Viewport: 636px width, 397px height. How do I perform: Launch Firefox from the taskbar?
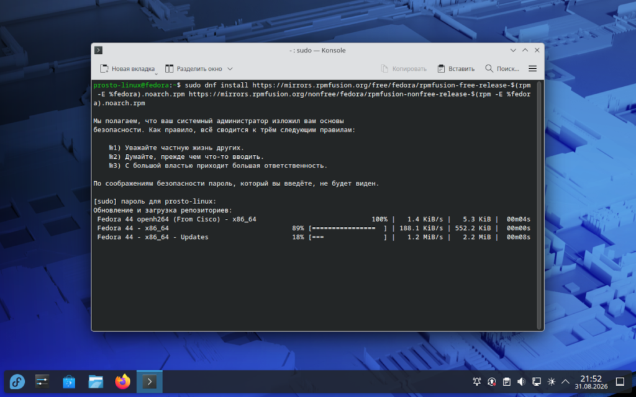coord(122,381)
